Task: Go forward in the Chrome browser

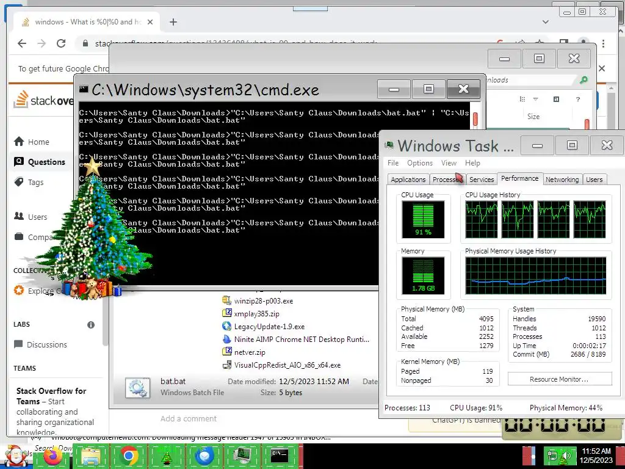Action: click(x=42, y=43)
